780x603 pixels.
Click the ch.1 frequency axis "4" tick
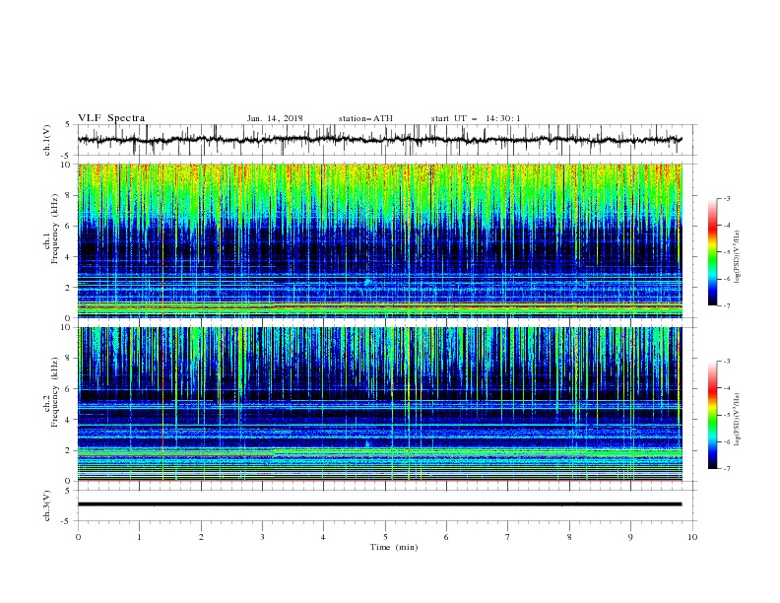click(69, 257)
